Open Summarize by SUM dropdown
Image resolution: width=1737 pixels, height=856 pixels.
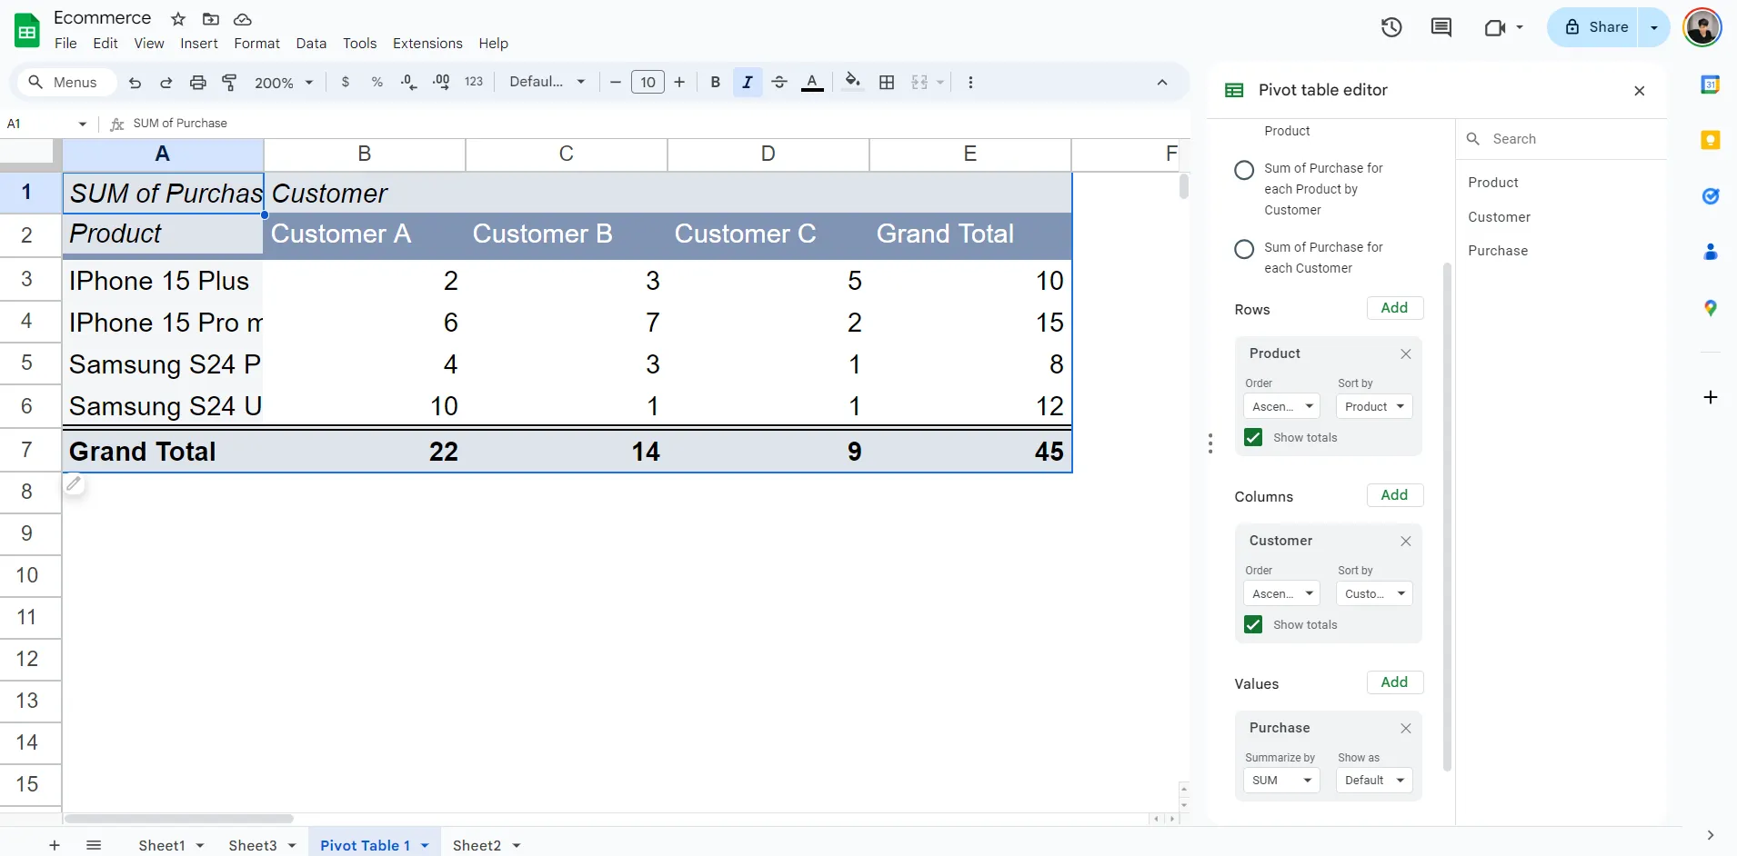pyautogui.click(x=1281, y=780)
